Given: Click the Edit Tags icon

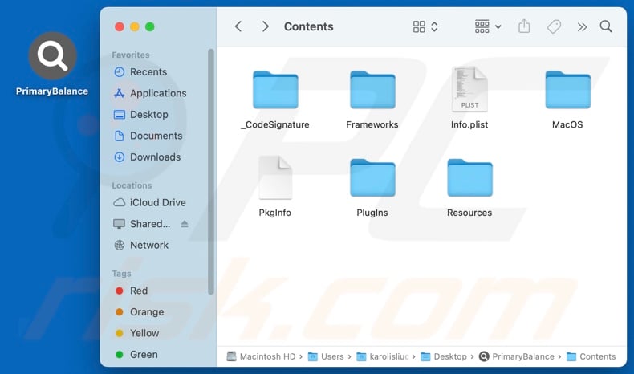Looking at the screenshot, I should point(554,26).
